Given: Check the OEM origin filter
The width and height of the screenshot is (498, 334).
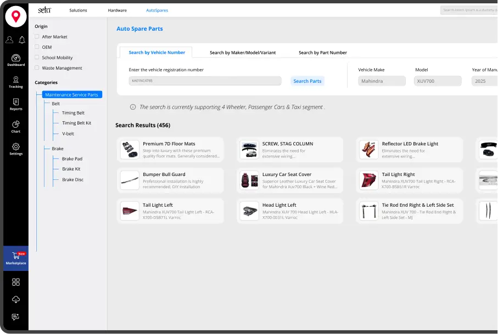Looking at the screenshot, I should (37, 47).
